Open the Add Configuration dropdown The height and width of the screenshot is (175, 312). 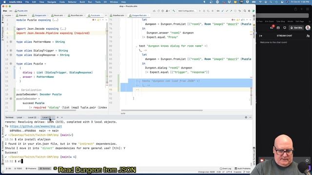[x=187, y=11]
